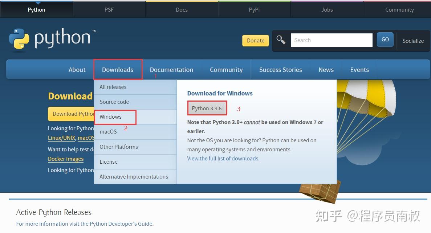Focus the Search input field
The image size is (431, 233).
(x=332, y=40)
